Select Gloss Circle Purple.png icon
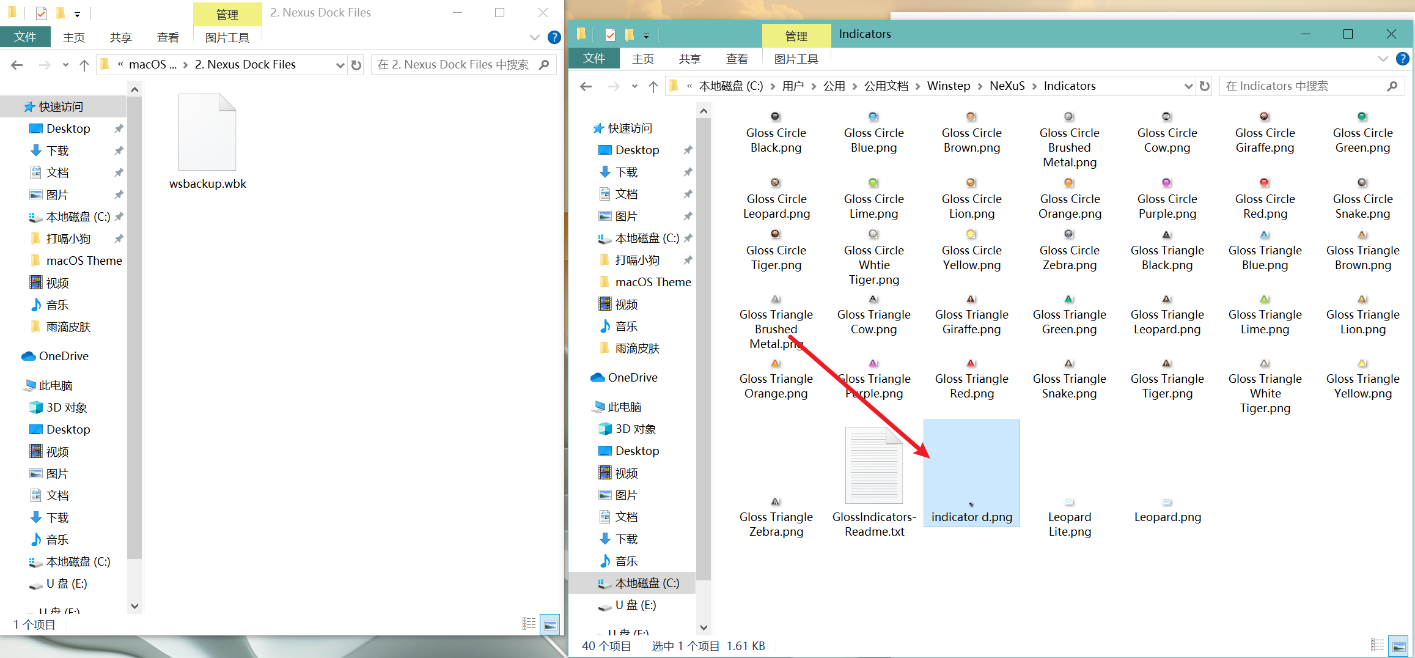The width and height of the screenshot is (1415, 658). (x=1166, y=182)
